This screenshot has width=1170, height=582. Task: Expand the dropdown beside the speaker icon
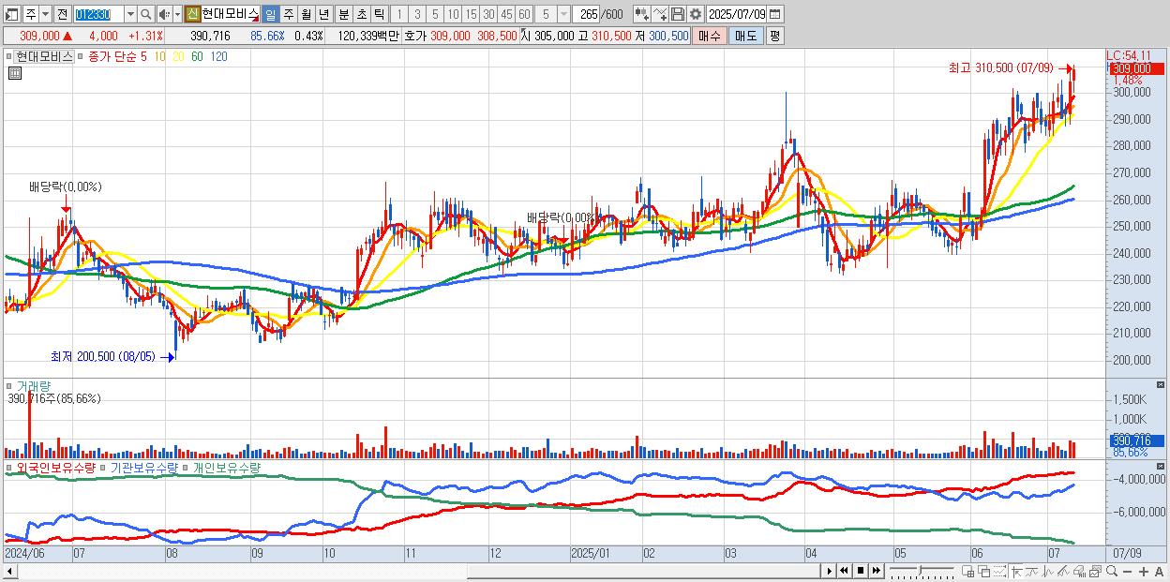point(177,14)
